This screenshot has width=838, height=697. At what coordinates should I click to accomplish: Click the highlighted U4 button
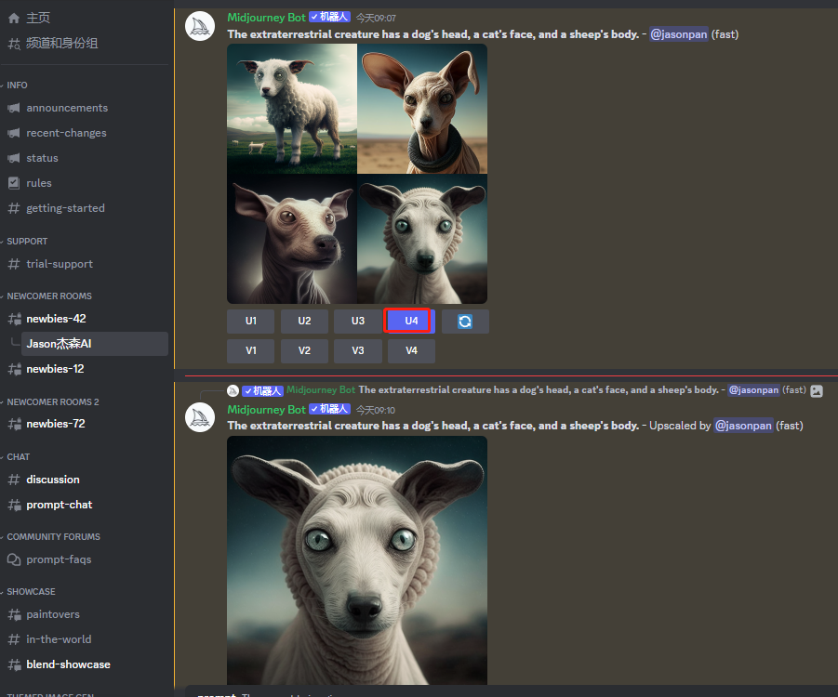410,321
